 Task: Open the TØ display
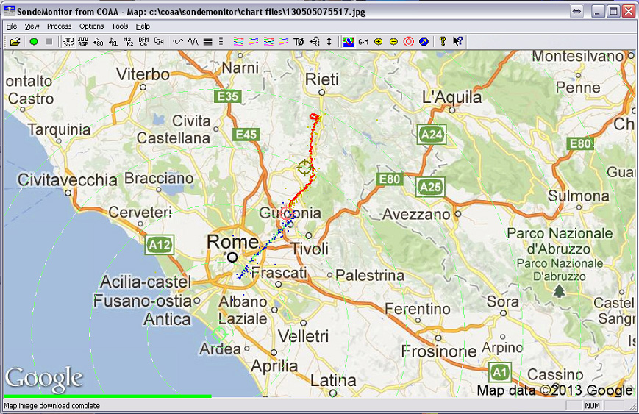click(299, 42)
